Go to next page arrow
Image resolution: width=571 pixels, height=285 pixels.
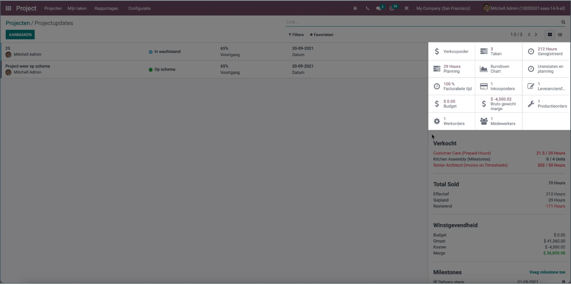[x=536, y=34]
